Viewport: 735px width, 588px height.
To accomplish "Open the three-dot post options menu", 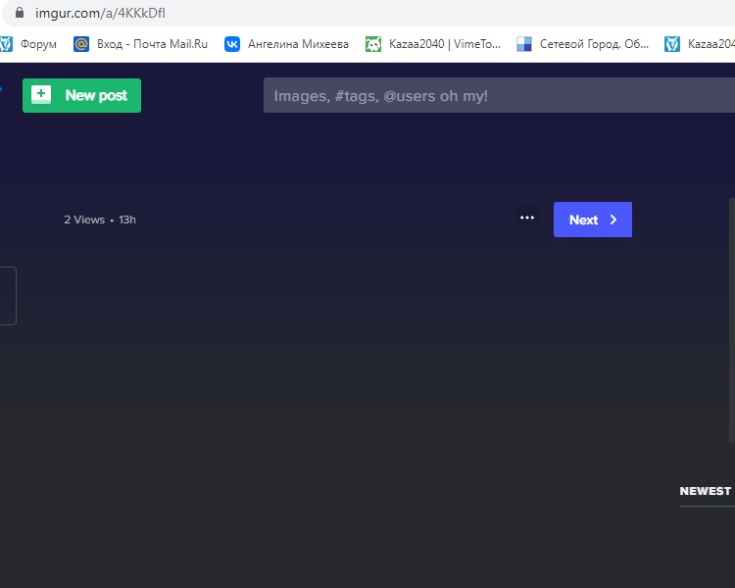I will point(527,219).
